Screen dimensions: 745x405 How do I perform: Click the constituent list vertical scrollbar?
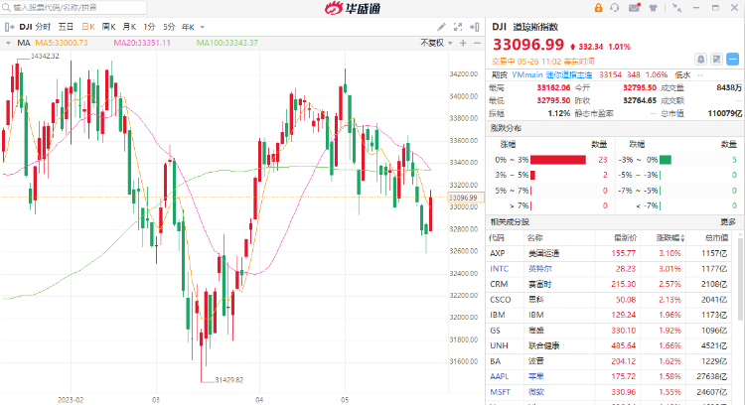click(740, 277)
